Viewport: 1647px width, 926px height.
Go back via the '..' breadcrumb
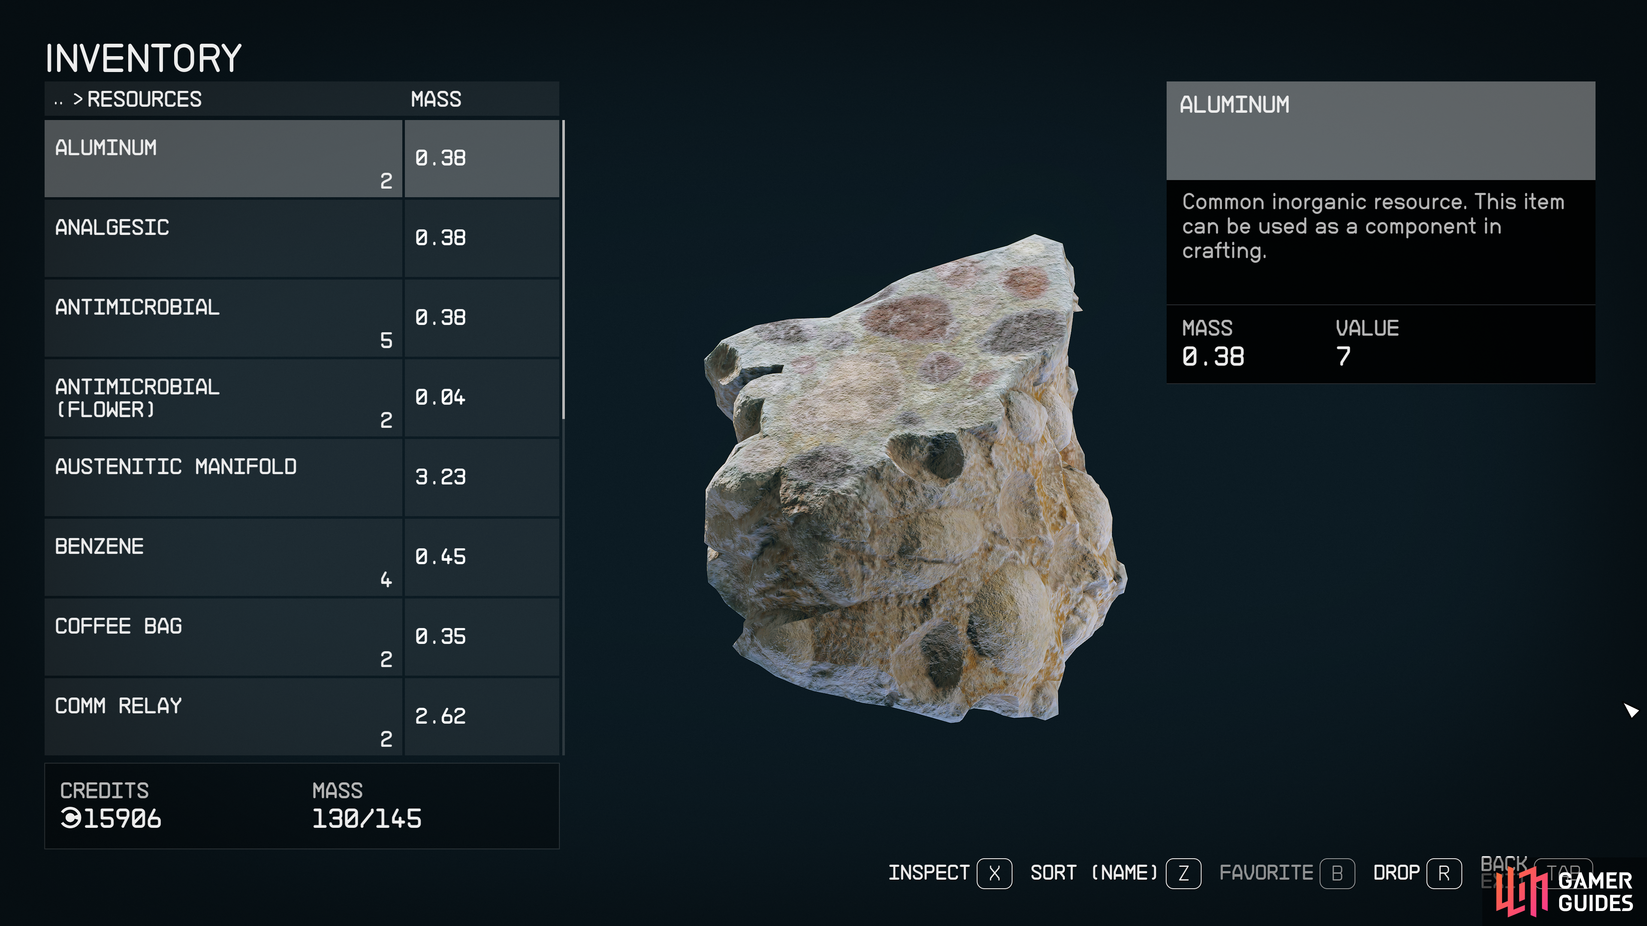59,101
